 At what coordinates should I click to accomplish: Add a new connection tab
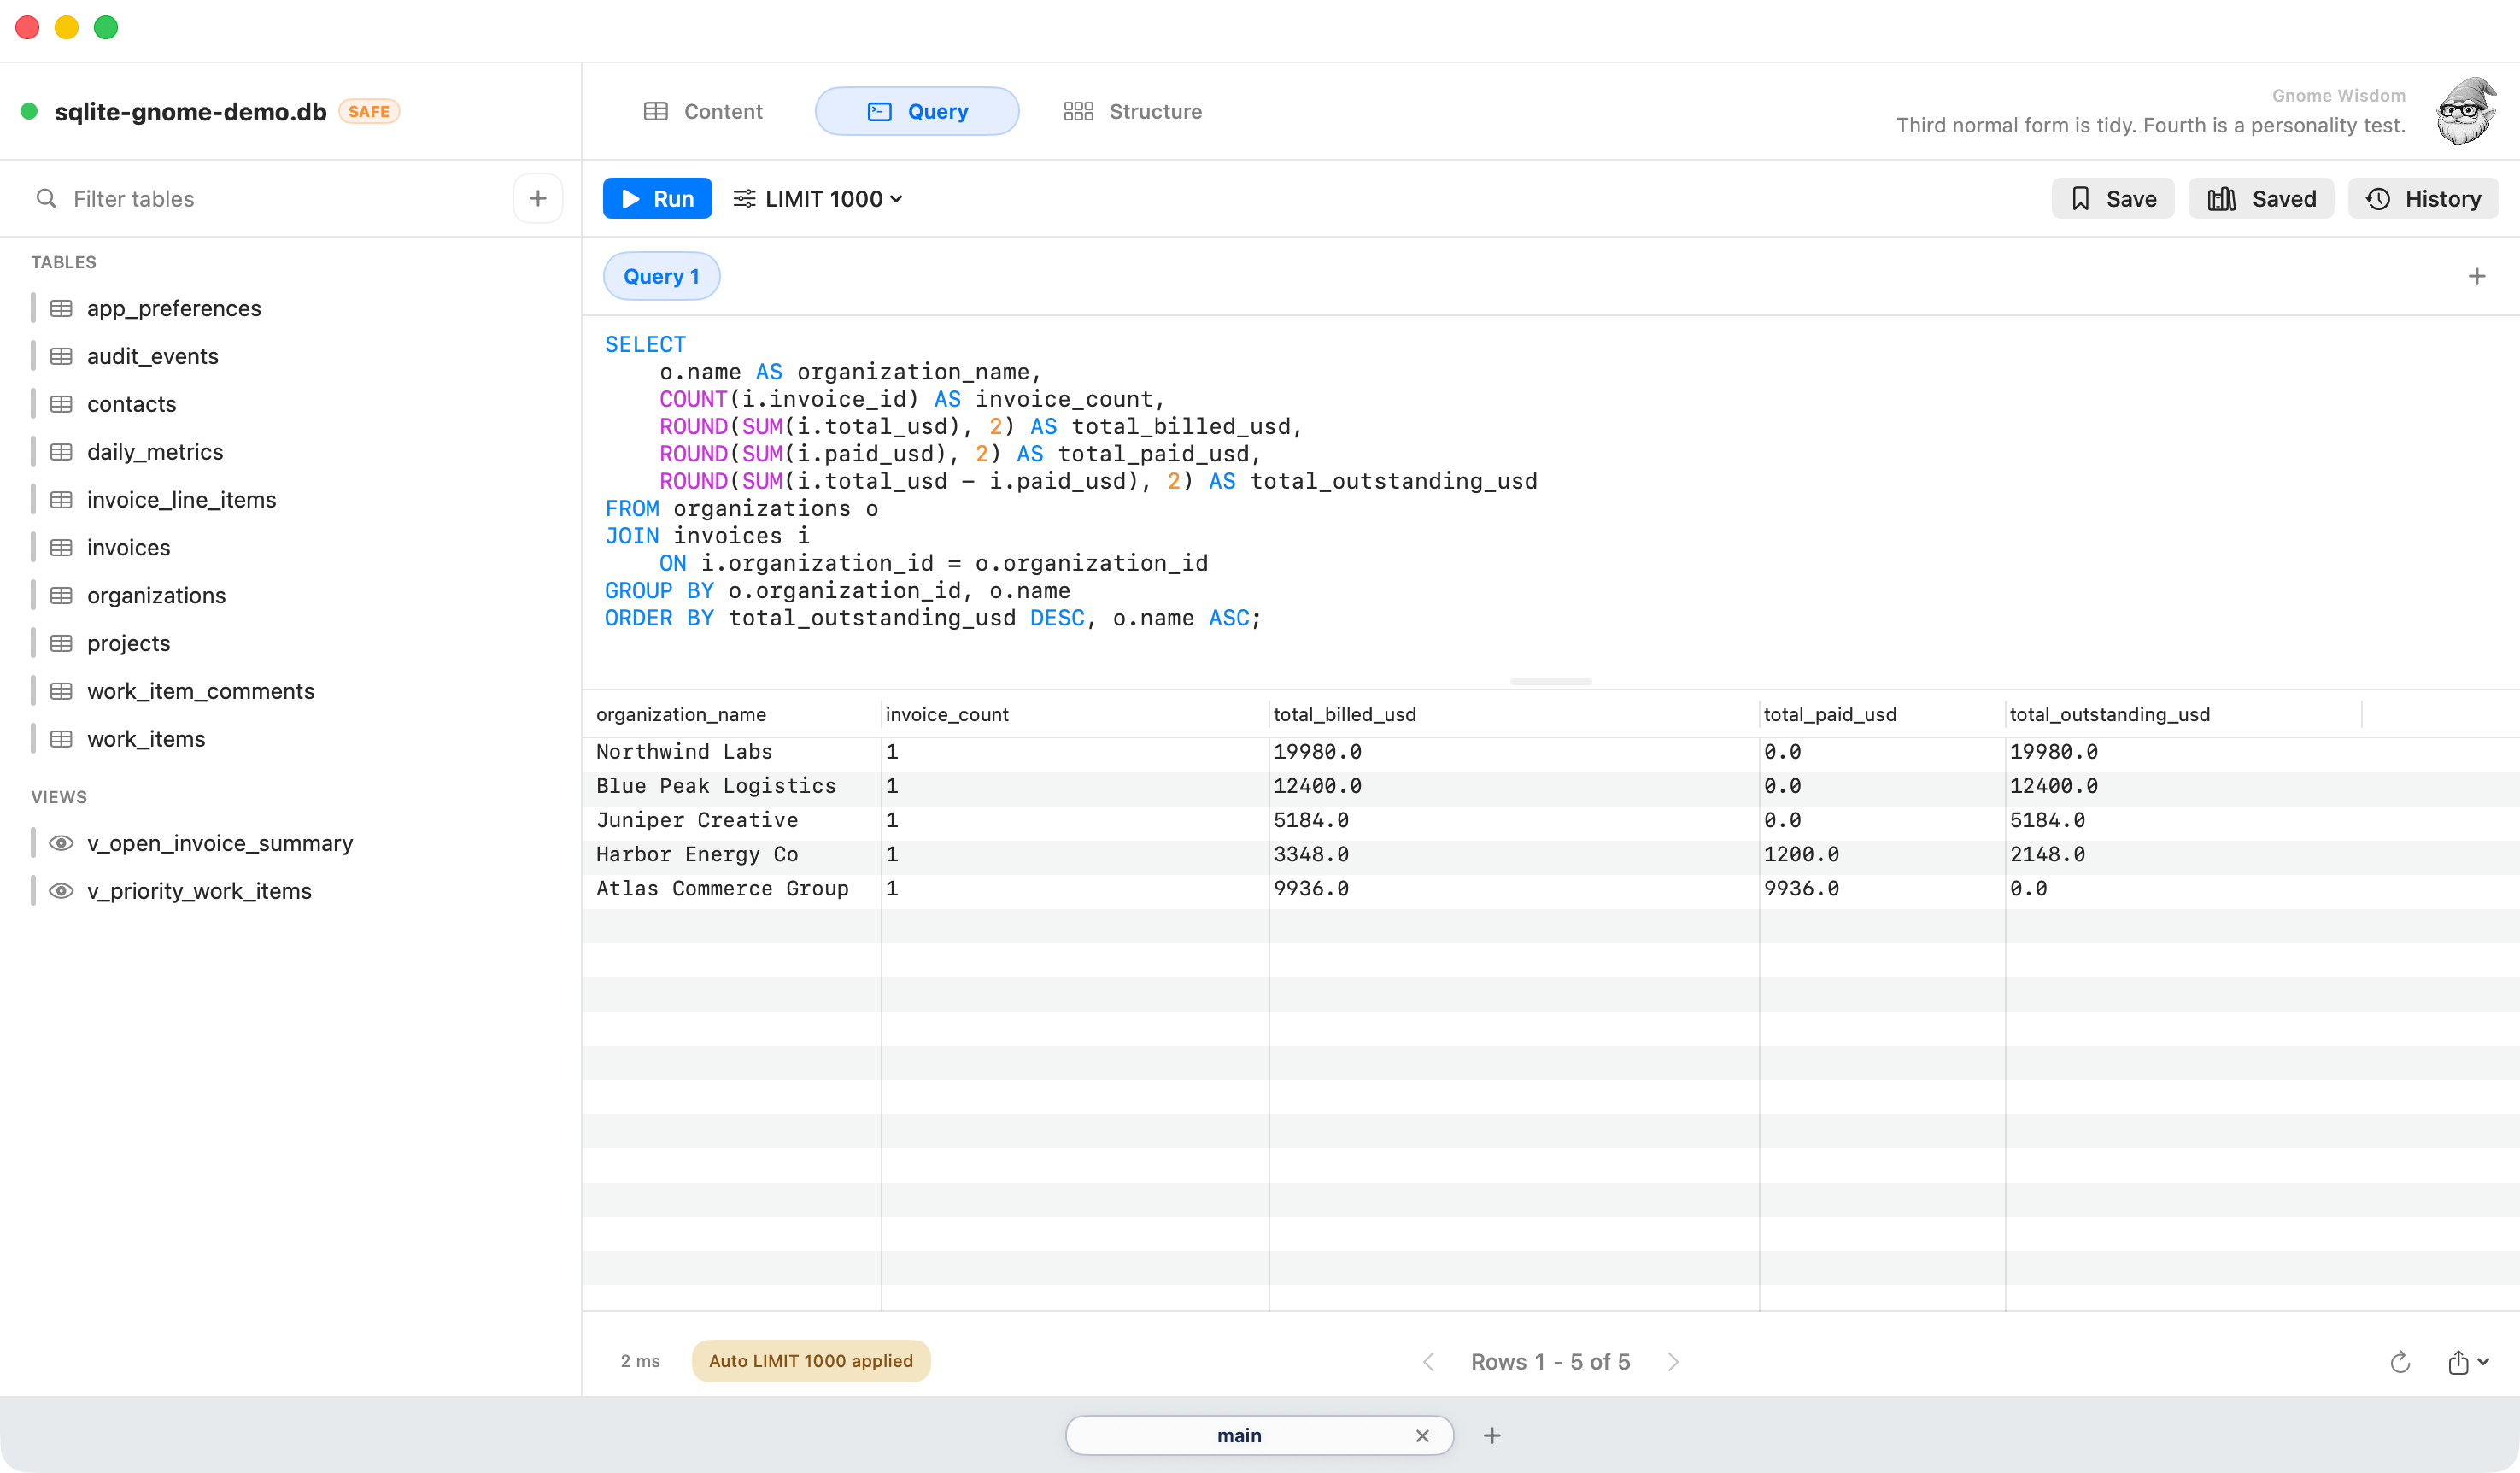coord(1491,1435)
